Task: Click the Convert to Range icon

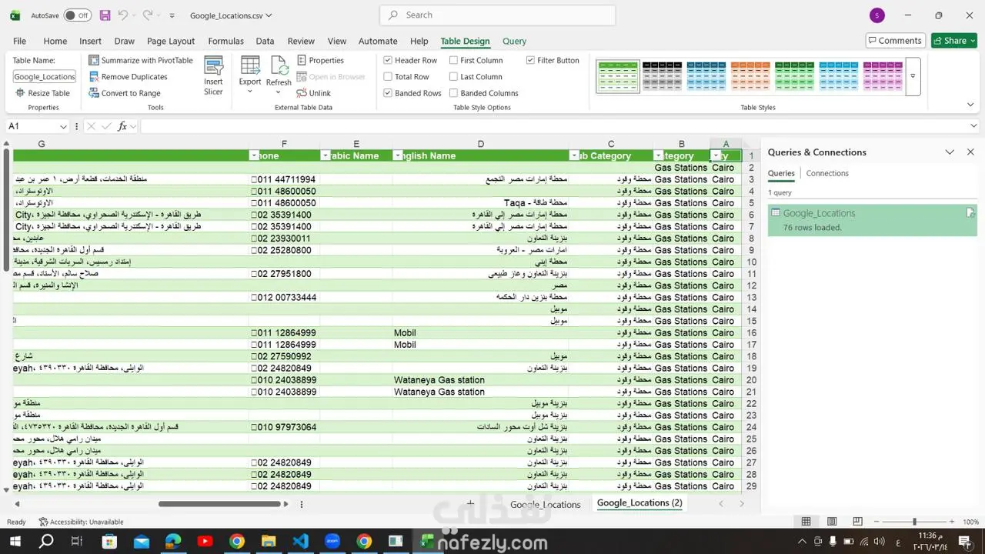Action: tap(94, 93)
